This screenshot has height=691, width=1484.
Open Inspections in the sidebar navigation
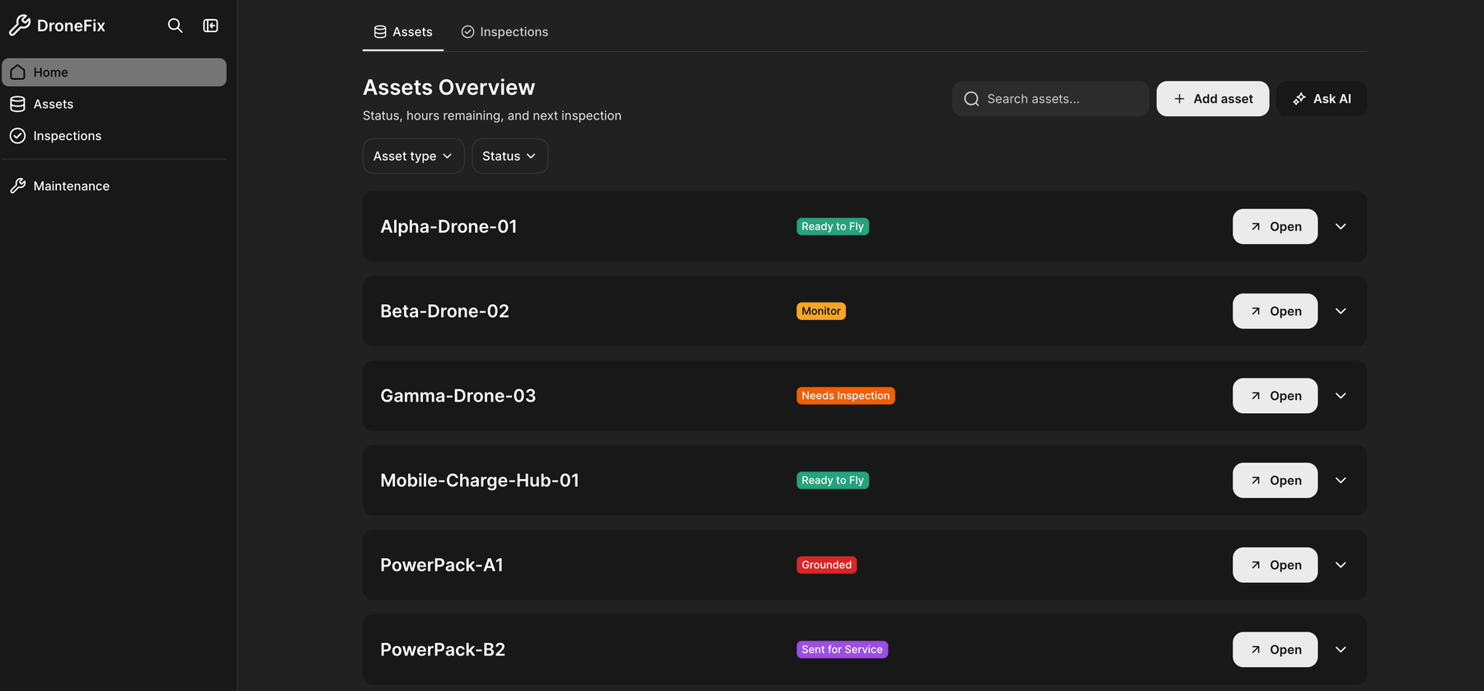[x=114, y=136]
